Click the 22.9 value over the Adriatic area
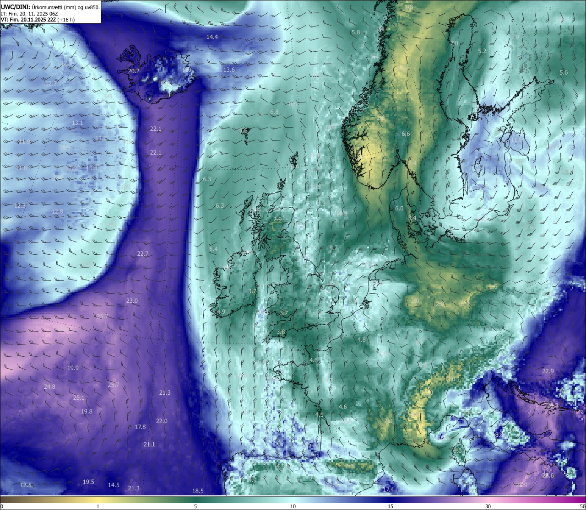This screenshot has width=586, height=510. (548, 370)
